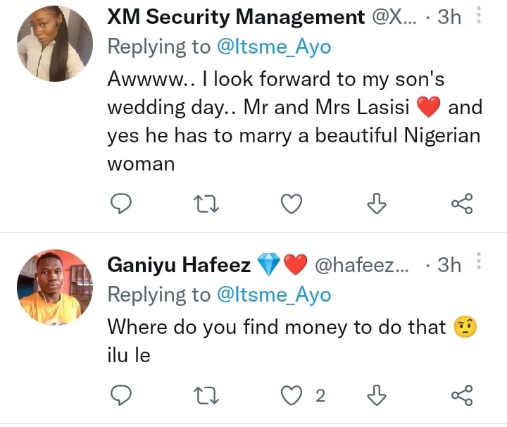Reply to XM Security Management's tweet
The image size is (507, 427).
[123, 204]
